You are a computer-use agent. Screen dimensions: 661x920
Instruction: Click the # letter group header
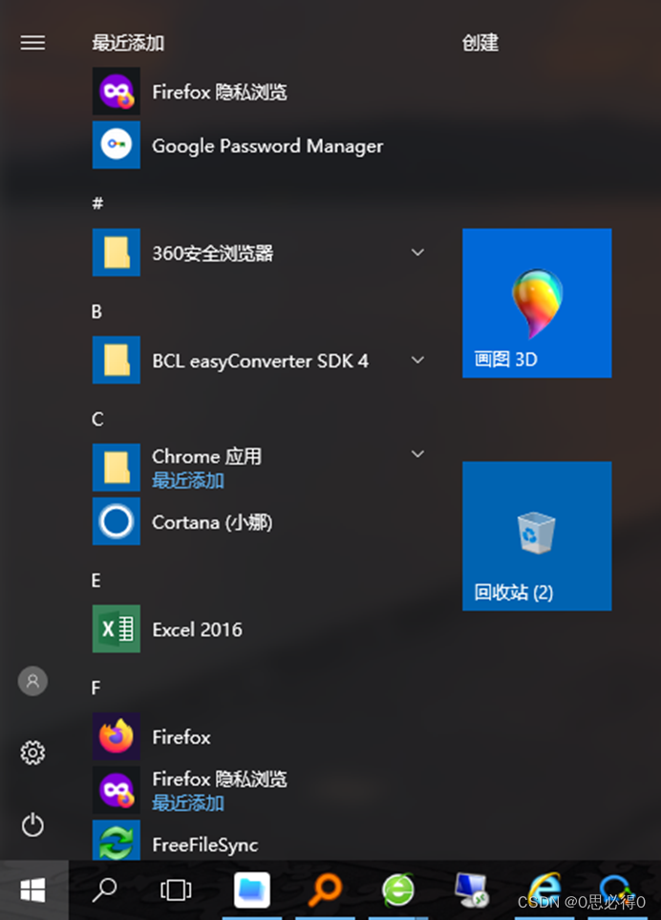pos(97,204)
